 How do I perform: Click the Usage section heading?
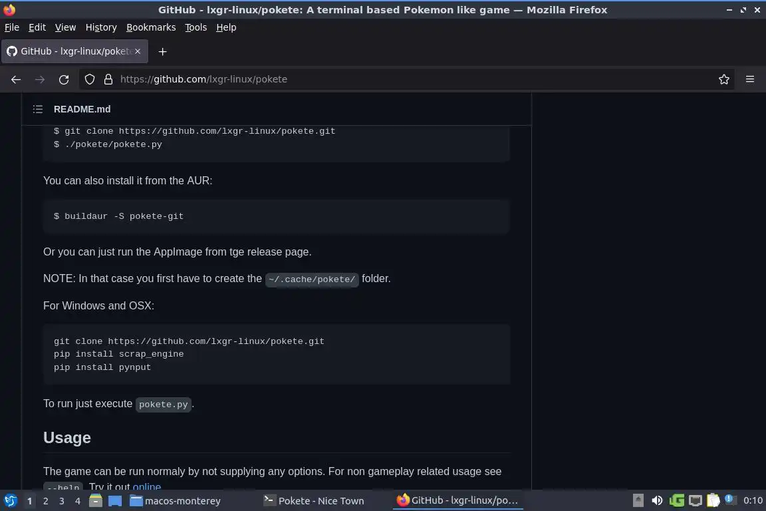pyautogui.click(x=67, y=438)
